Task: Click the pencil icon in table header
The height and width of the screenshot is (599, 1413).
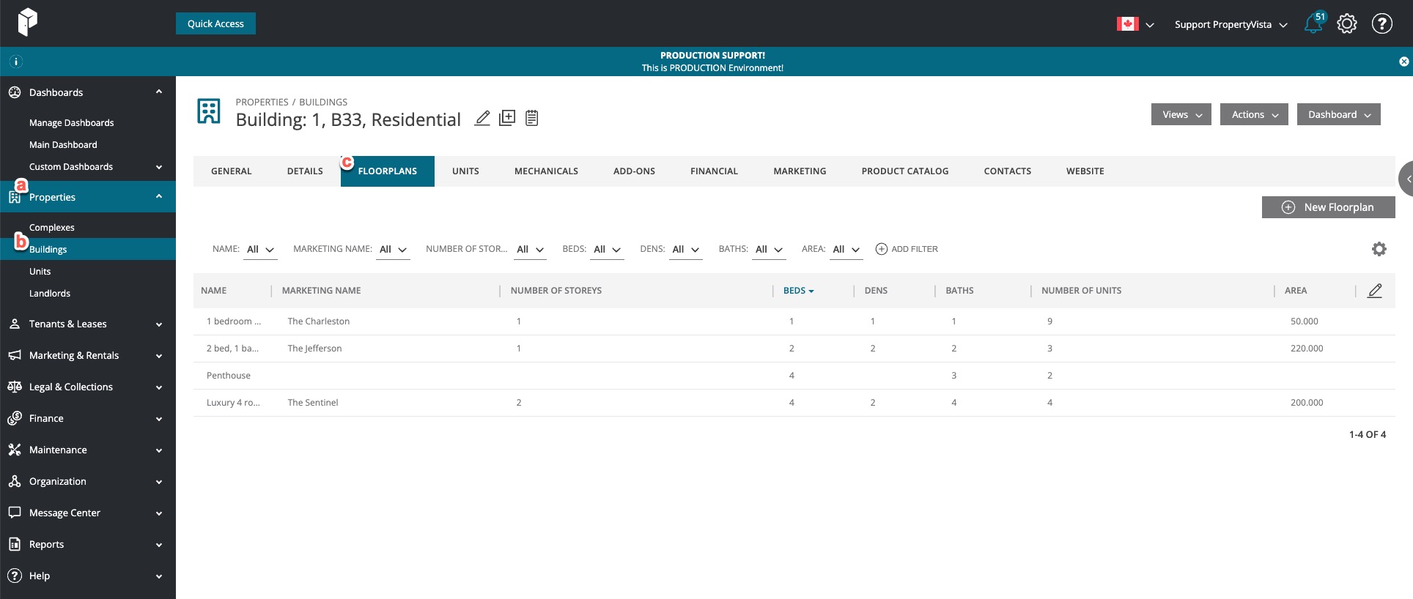Action: (1375, 291)
